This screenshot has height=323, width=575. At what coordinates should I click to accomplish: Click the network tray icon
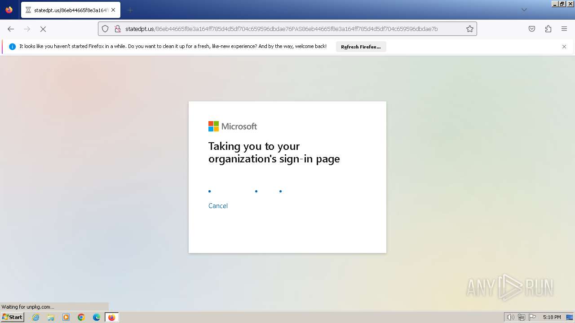(522, 317)
